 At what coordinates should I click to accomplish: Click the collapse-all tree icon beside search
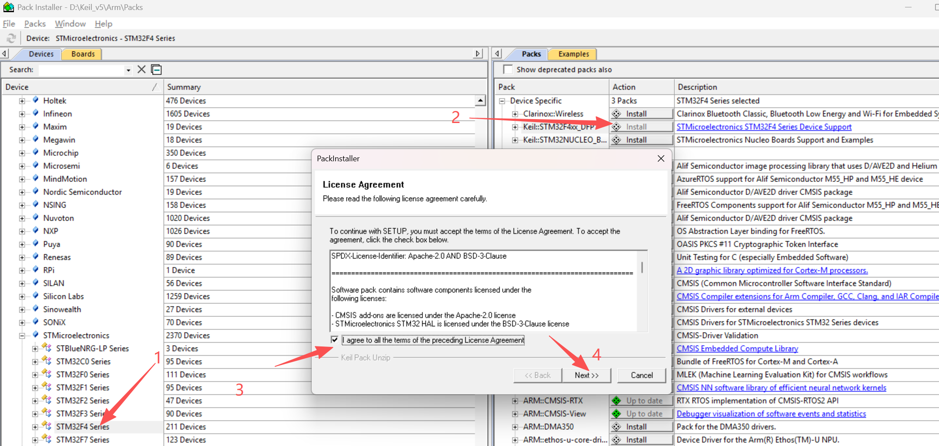pyautogui.click(x=156, y=70)
